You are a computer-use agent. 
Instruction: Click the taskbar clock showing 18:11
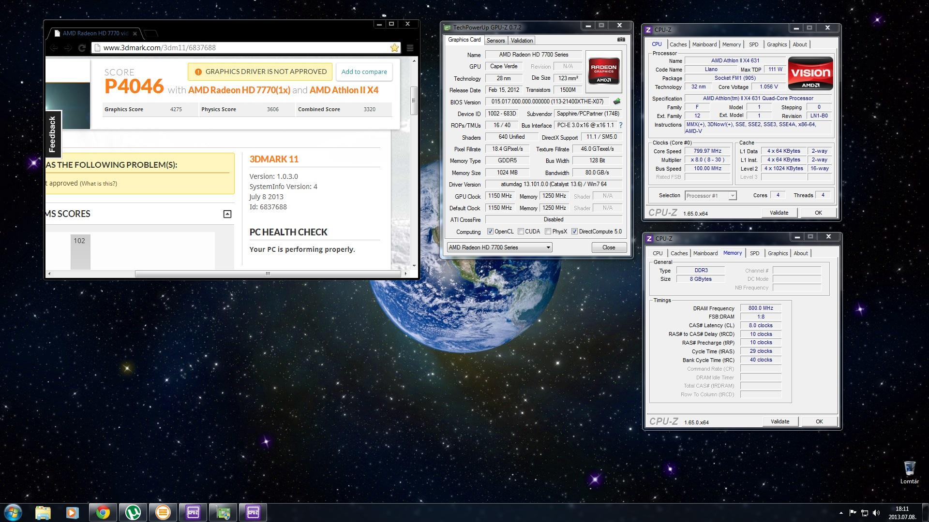tap(901, 512)
